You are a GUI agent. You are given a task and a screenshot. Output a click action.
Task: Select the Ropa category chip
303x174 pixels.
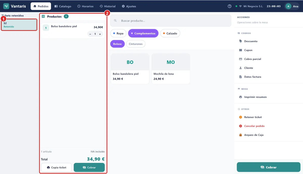click(x=118, y=33)
